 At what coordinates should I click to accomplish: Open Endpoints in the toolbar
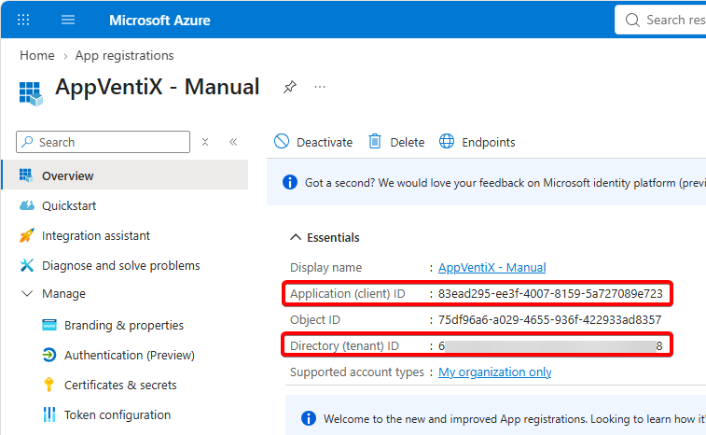[x=488, y=143]
